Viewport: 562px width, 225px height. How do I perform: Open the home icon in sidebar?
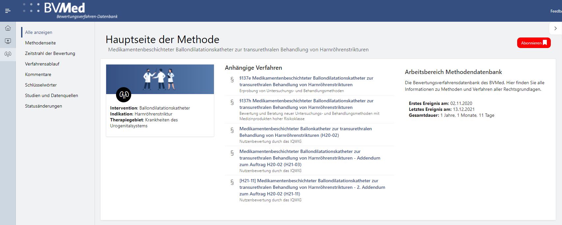(x=8, y=28)
